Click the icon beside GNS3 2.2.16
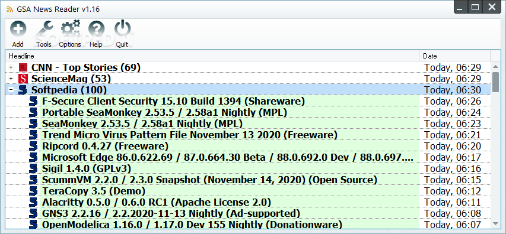This screenshot has height=234, width=506. [x=34, y=213]
